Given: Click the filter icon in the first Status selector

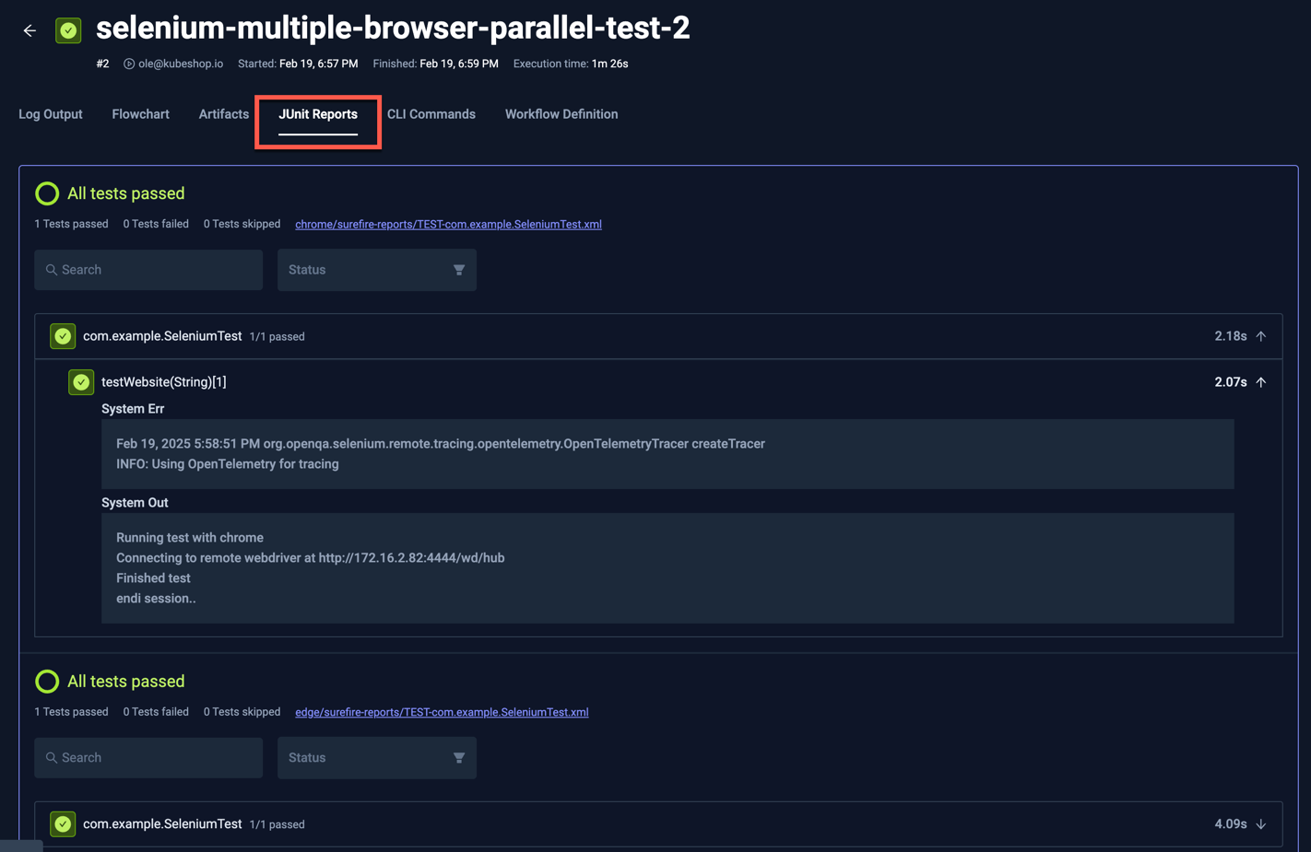Looking at the screenshot, I should coord(459,269).
